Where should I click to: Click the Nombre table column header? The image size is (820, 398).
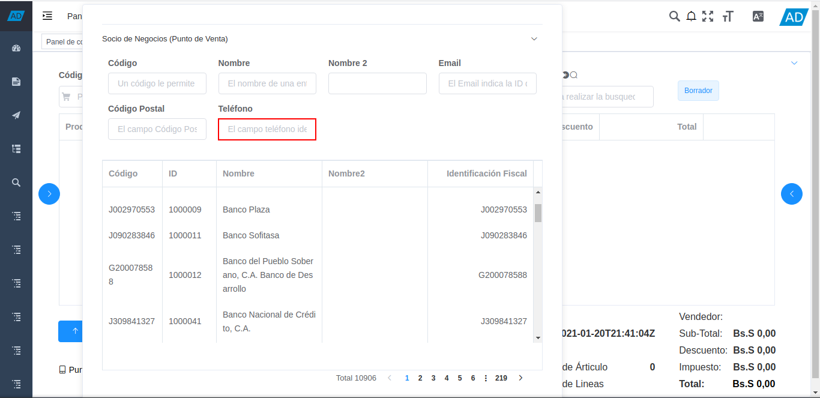coord(269,173)
